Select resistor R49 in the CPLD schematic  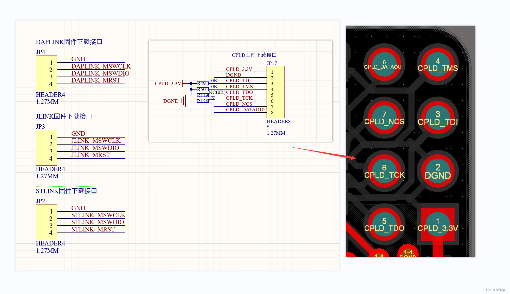click(x=203, y=83)
